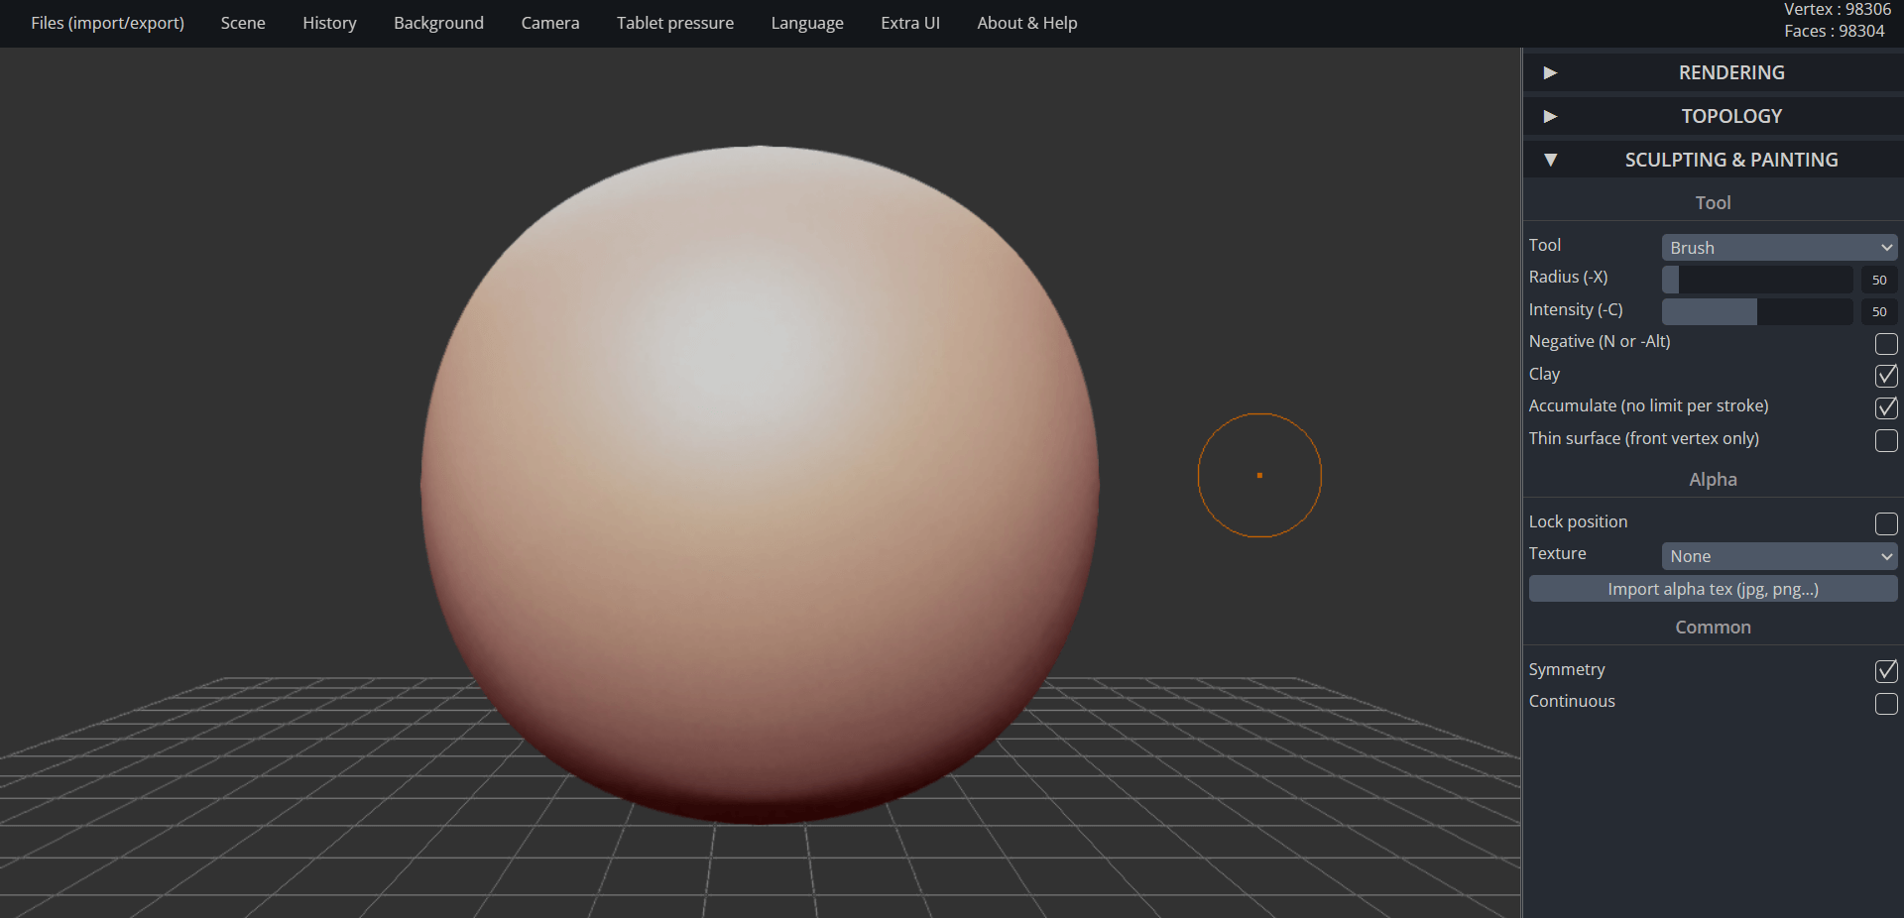Uncheck Accumulate (no limit per stroke)
This screenshot has width=1904, height=918.
(x=1886, y=407)
